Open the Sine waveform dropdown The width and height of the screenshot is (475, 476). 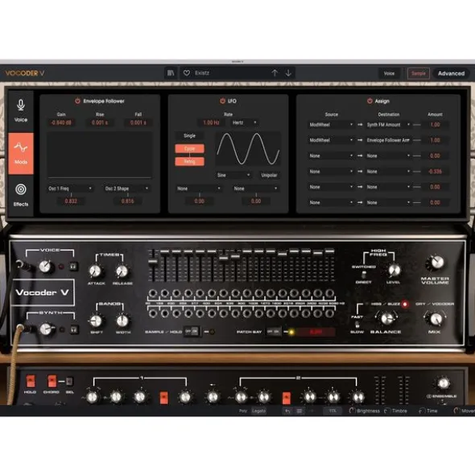point(233,175)
